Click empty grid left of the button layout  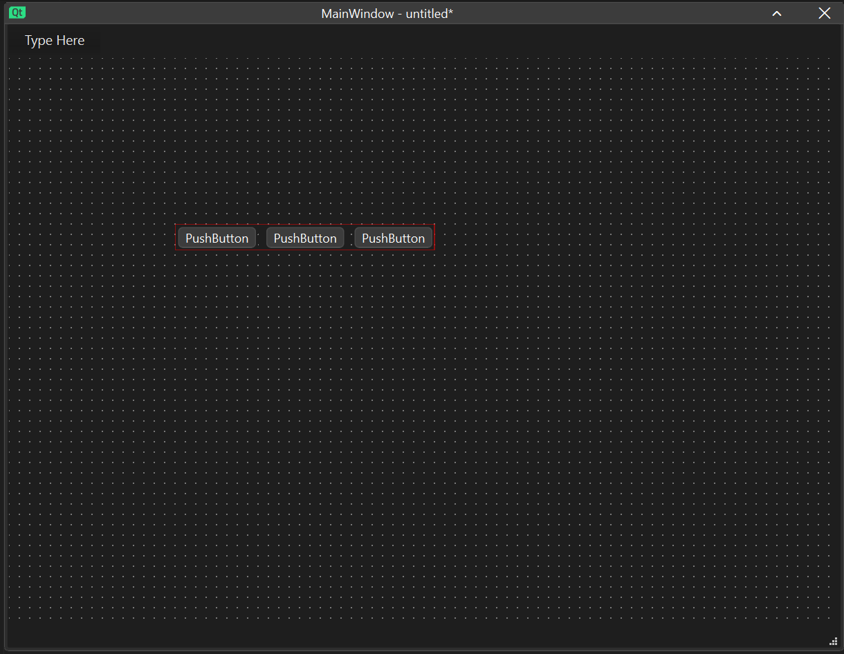click(x=90, y=238)
